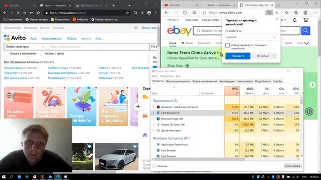Open new tab in Cent Browser
The width and height of the screenshot is (321, 180).
tap(114, 5)
